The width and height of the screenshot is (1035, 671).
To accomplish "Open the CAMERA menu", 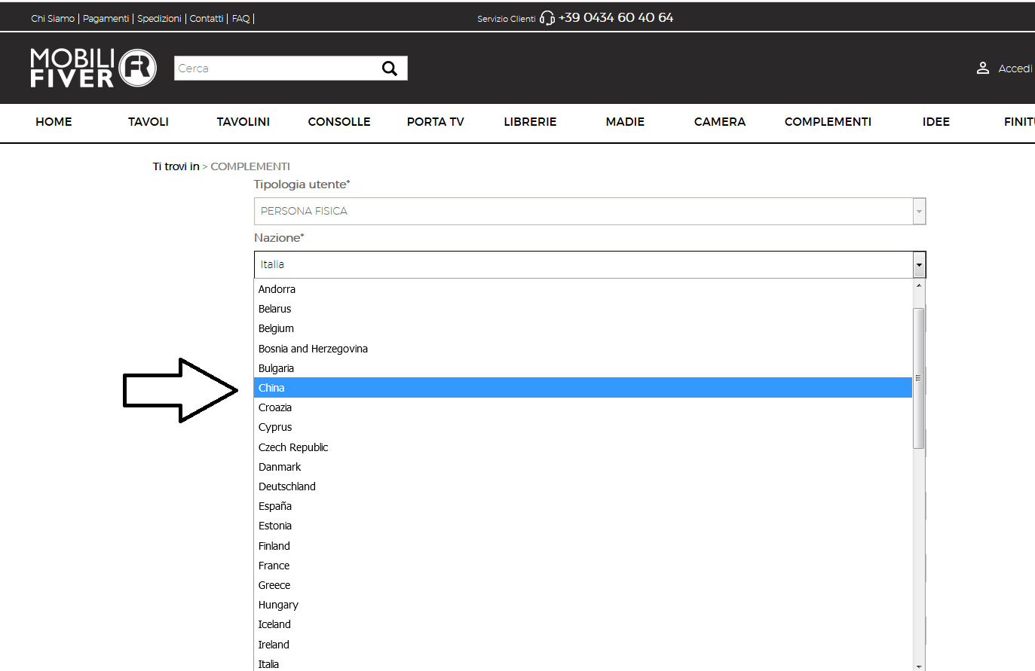I will (720, 122).
